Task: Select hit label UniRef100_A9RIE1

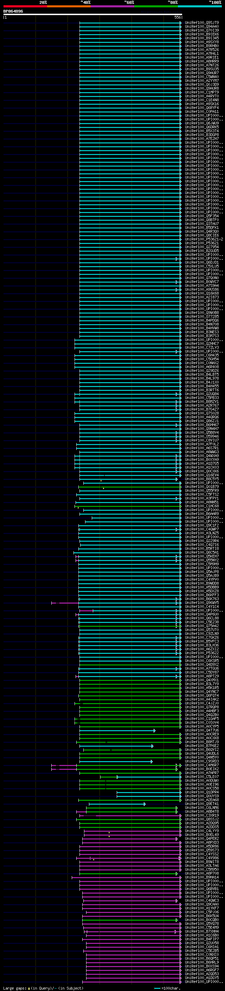Action: (202, 57)
